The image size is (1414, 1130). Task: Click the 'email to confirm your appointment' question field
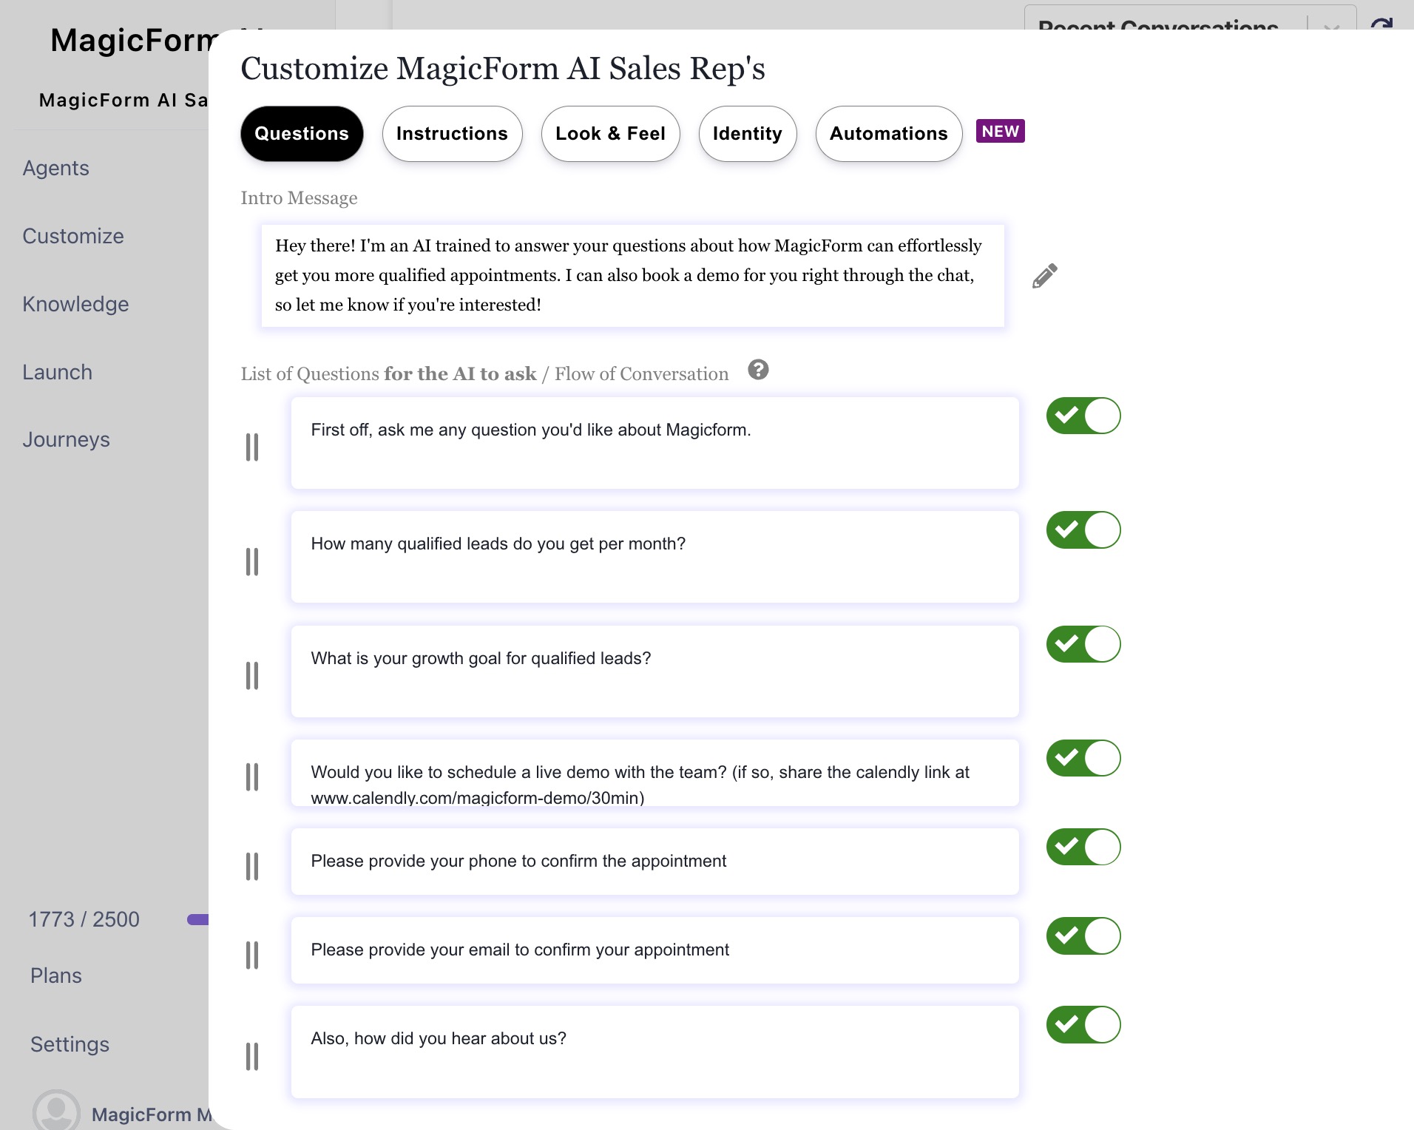[x=654, y=950]
